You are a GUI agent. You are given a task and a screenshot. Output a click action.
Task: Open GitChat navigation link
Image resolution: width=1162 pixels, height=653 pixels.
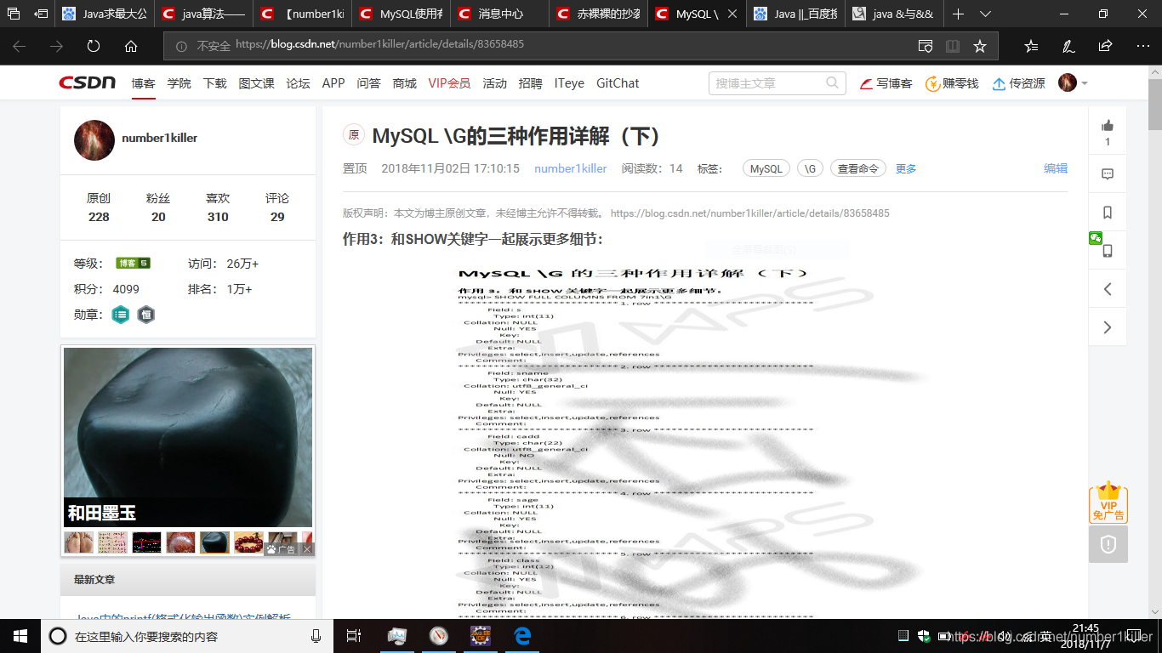618,83
